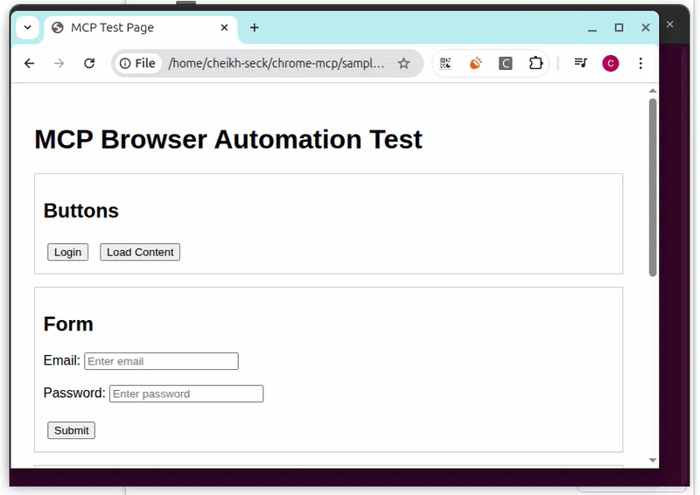Click the scrollbar up arrow
The width and height of the screenshot is (700, 495).
[x=653, y=91]
